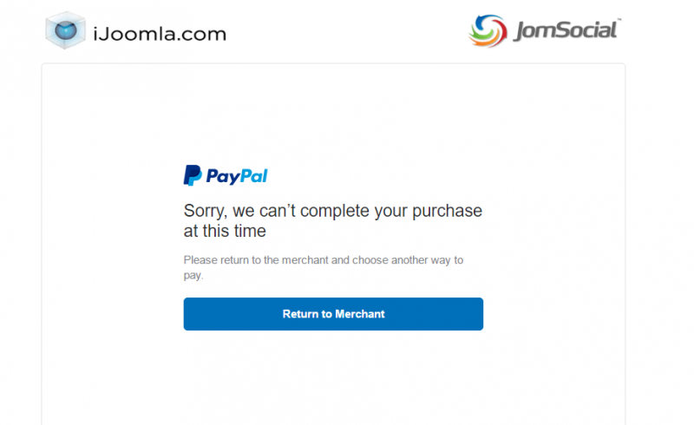Click the PayPal double-P symbol
The height and width of the screenshot is (425, 694).
click(x=193, y=175)
